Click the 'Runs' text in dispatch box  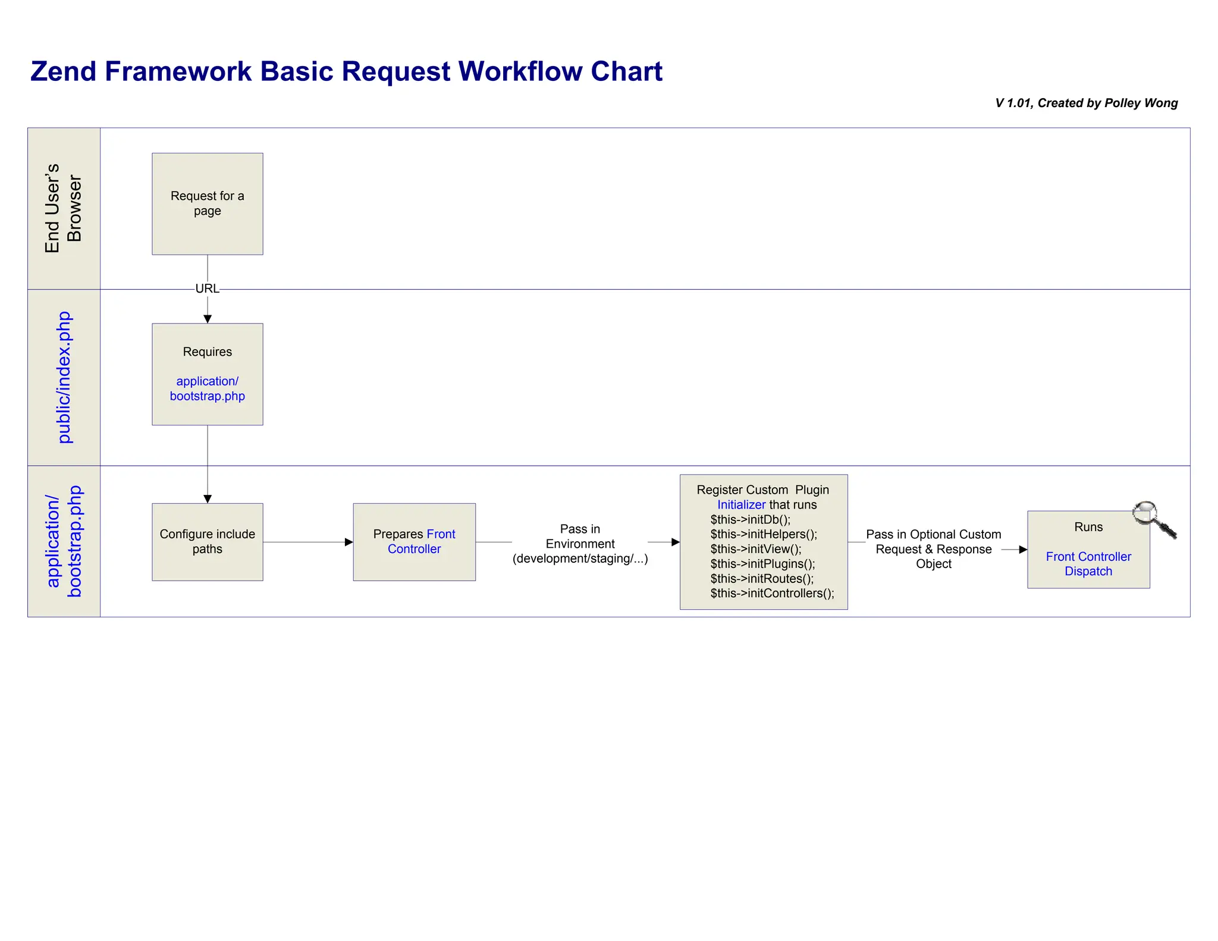(1088, 526)
